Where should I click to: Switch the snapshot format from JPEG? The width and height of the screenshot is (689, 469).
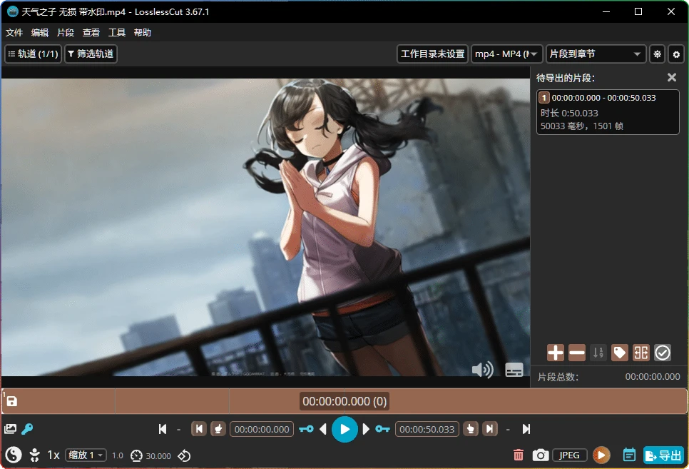click(x=570, y=455)
